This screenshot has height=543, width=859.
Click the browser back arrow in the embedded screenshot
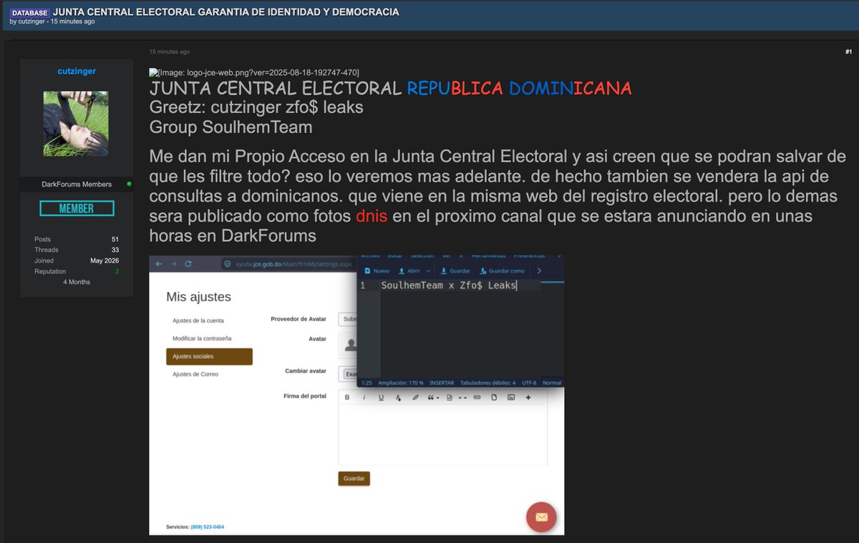(159, 263)
